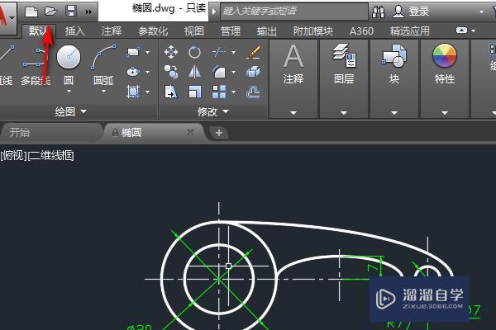
Task: Select the Rotate tool
Action: 194,52
